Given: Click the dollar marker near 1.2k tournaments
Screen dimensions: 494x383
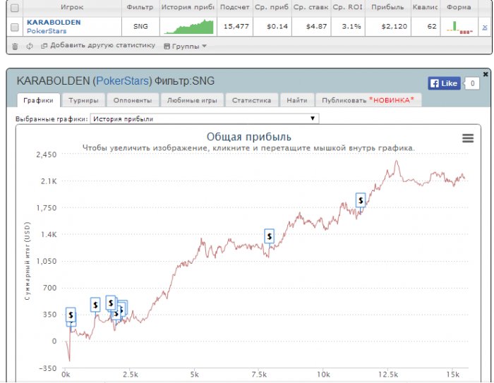Looking at the screenshot, I should click(95, 305).
